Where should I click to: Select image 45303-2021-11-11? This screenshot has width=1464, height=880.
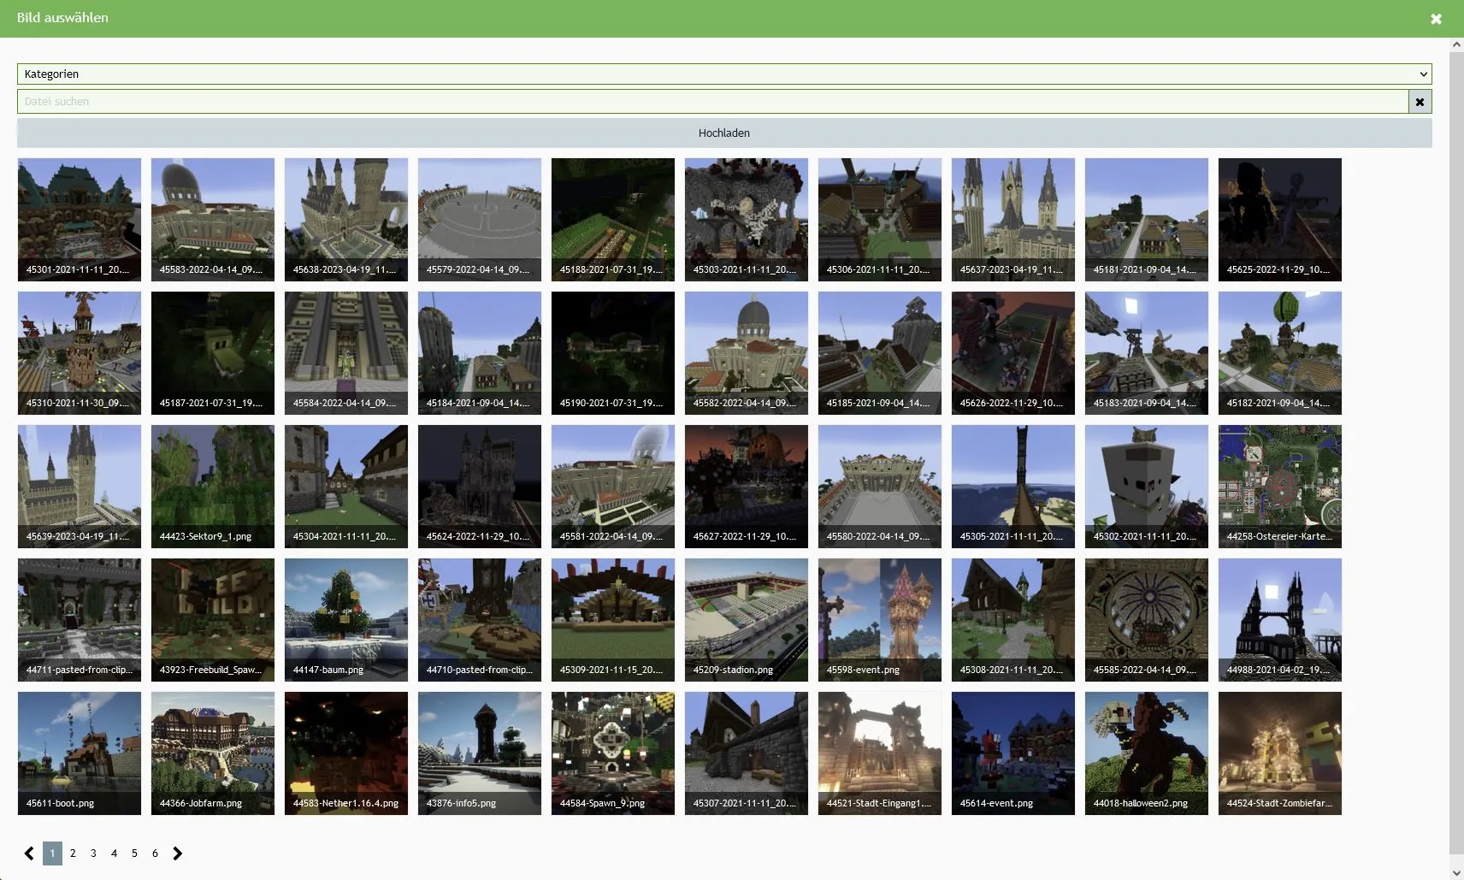click(747, 220)
